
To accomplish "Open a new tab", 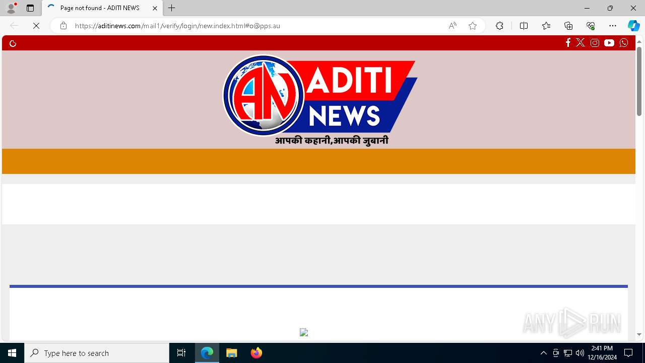I will tap(172, 8).
